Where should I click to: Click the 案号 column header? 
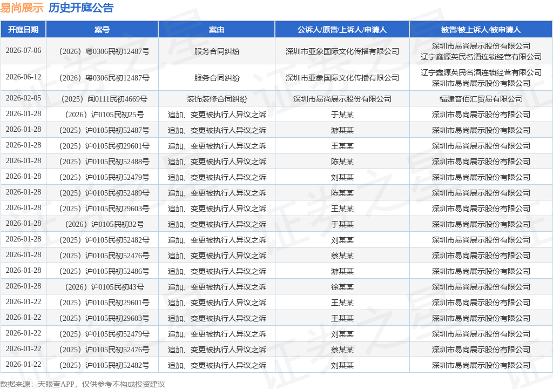(102, 30)
